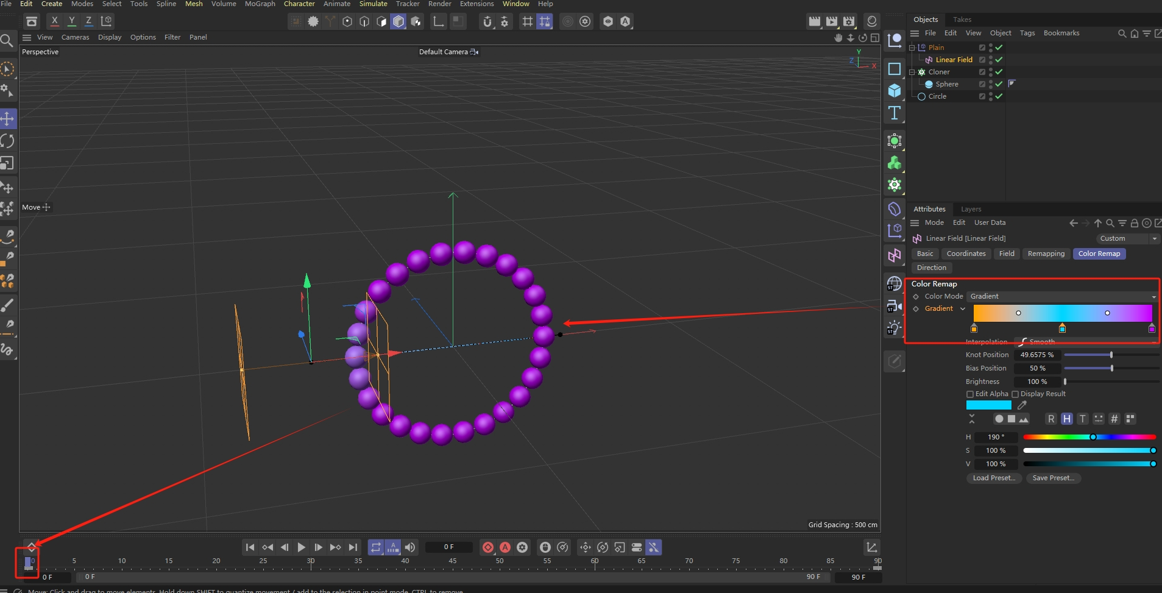Click the Render View clapper icon
The width and height of the screenshot is (1162, 593).
click(815, 21)
